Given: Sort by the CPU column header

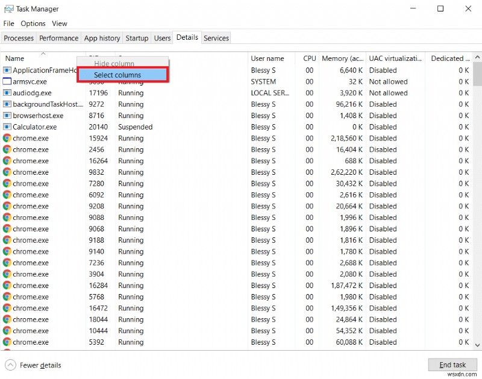Looking at the screenshot, I should coord(307,58).
